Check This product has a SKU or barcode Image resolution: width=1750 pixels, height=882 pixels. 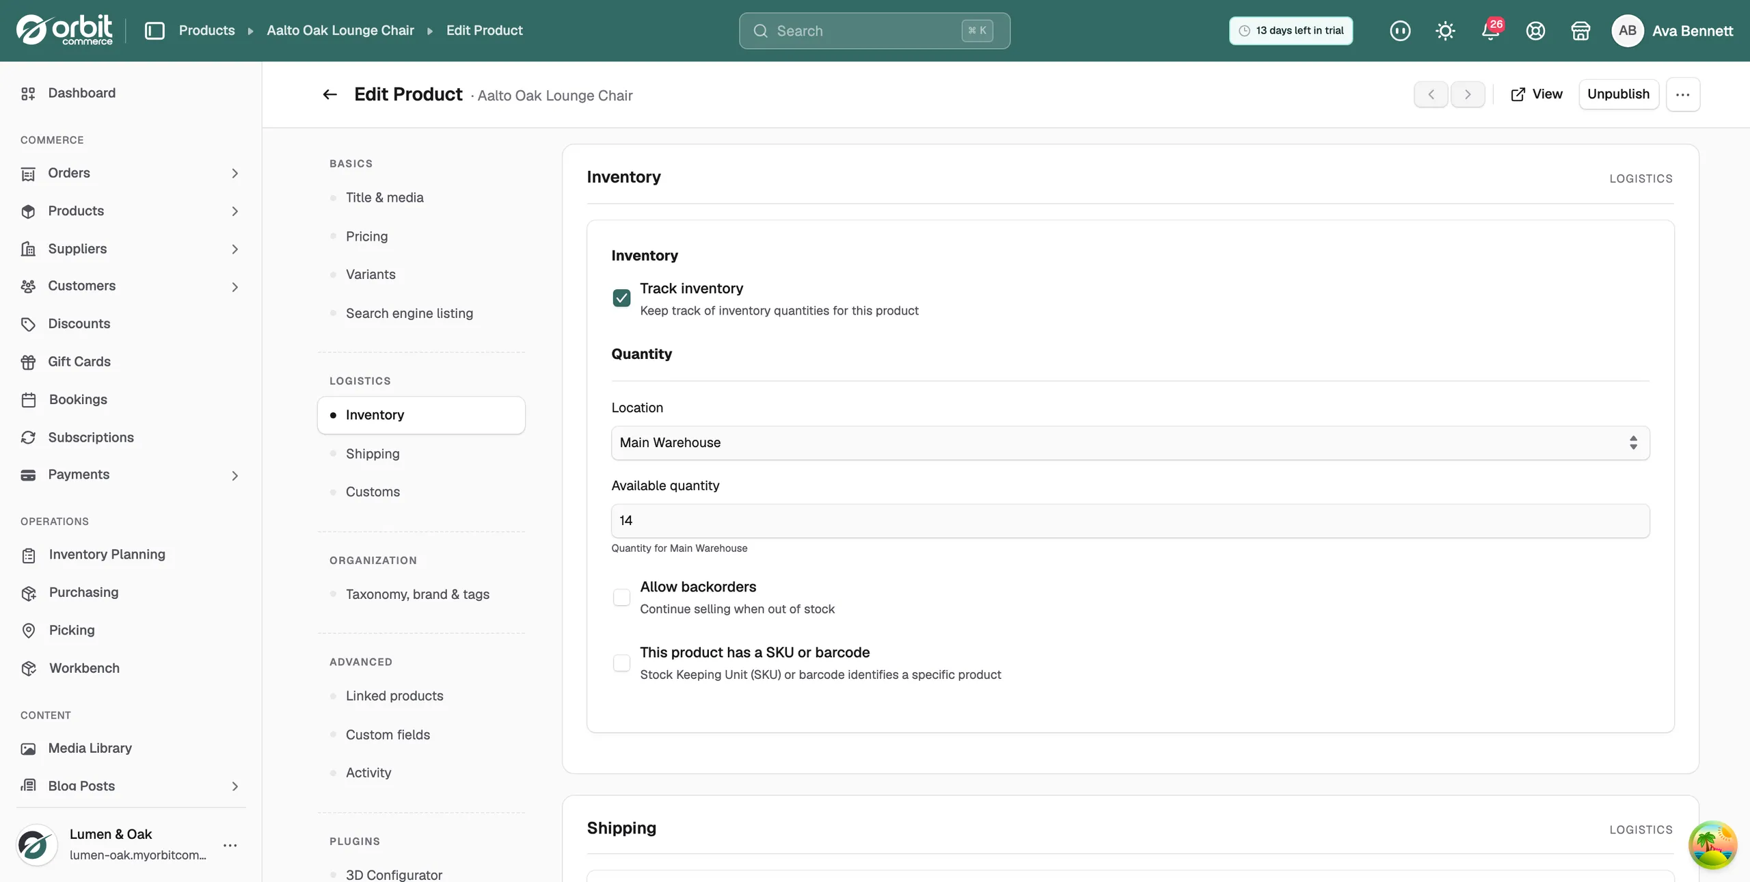(x=621, y=663)
